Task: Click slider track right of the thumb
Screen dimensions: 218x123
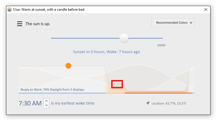Action: pyautogui.click(x=146, y=38)
